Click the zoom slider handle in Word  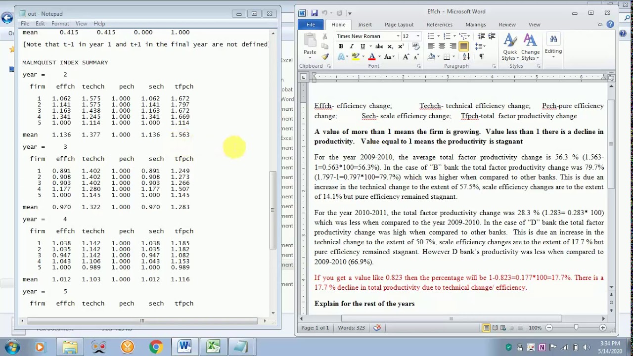[576, 328]
